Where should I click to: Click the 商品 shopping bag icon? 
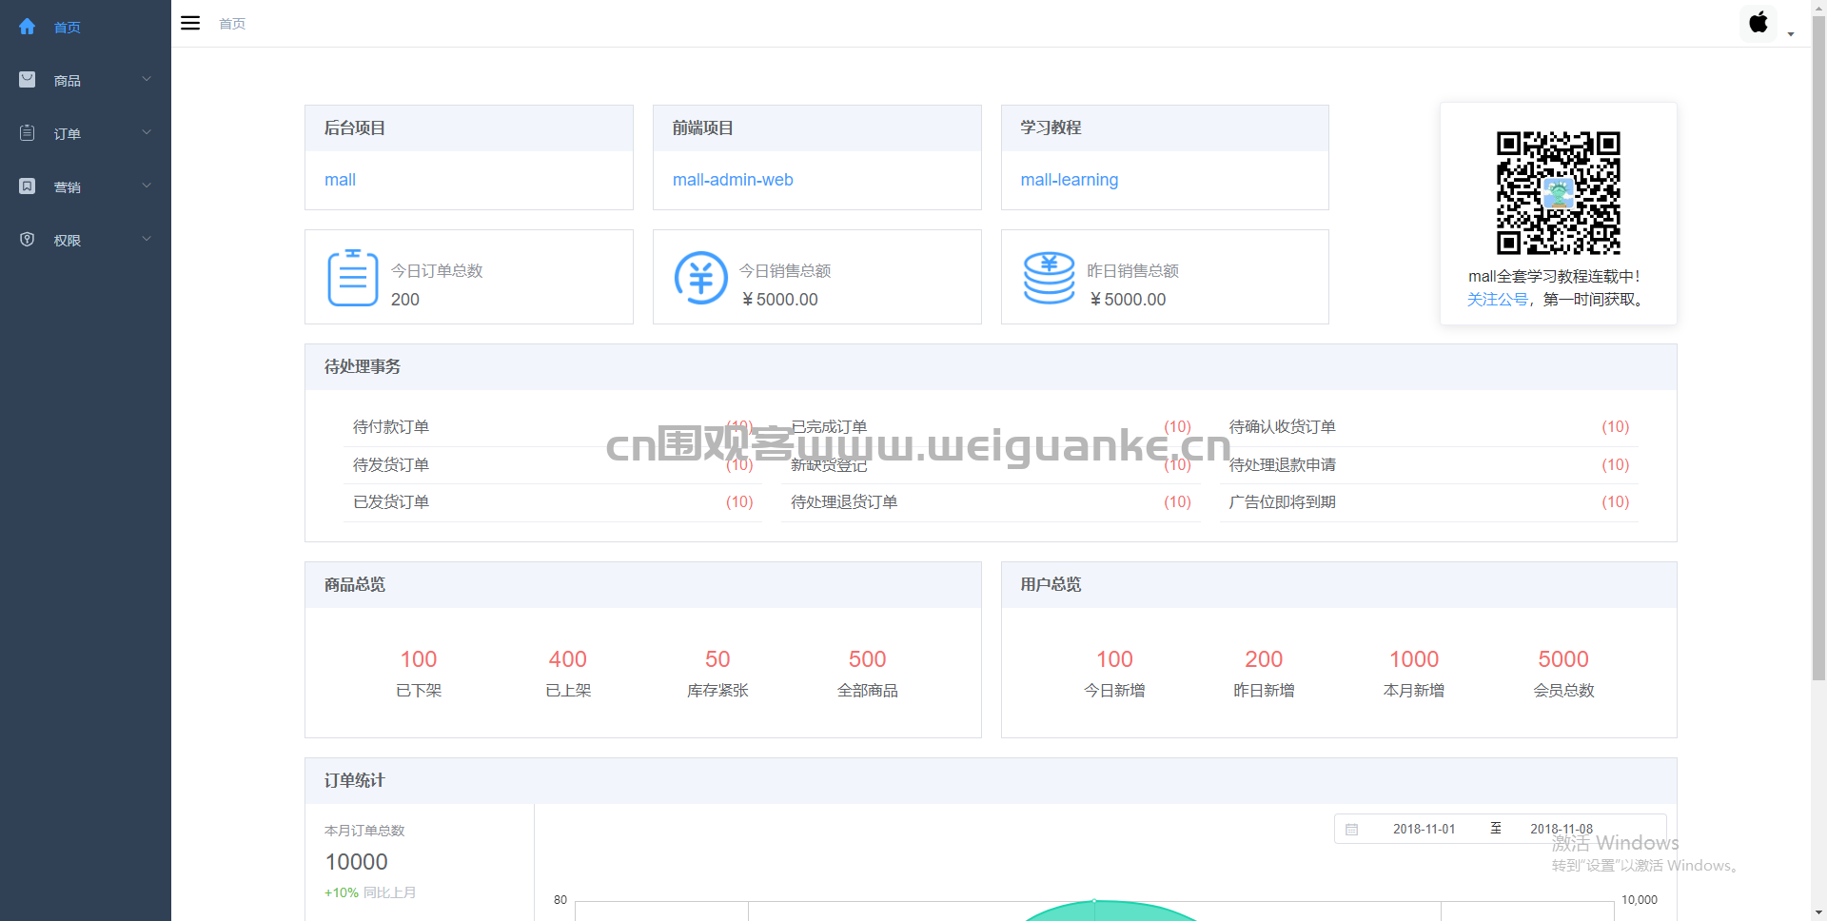point(28,80)
